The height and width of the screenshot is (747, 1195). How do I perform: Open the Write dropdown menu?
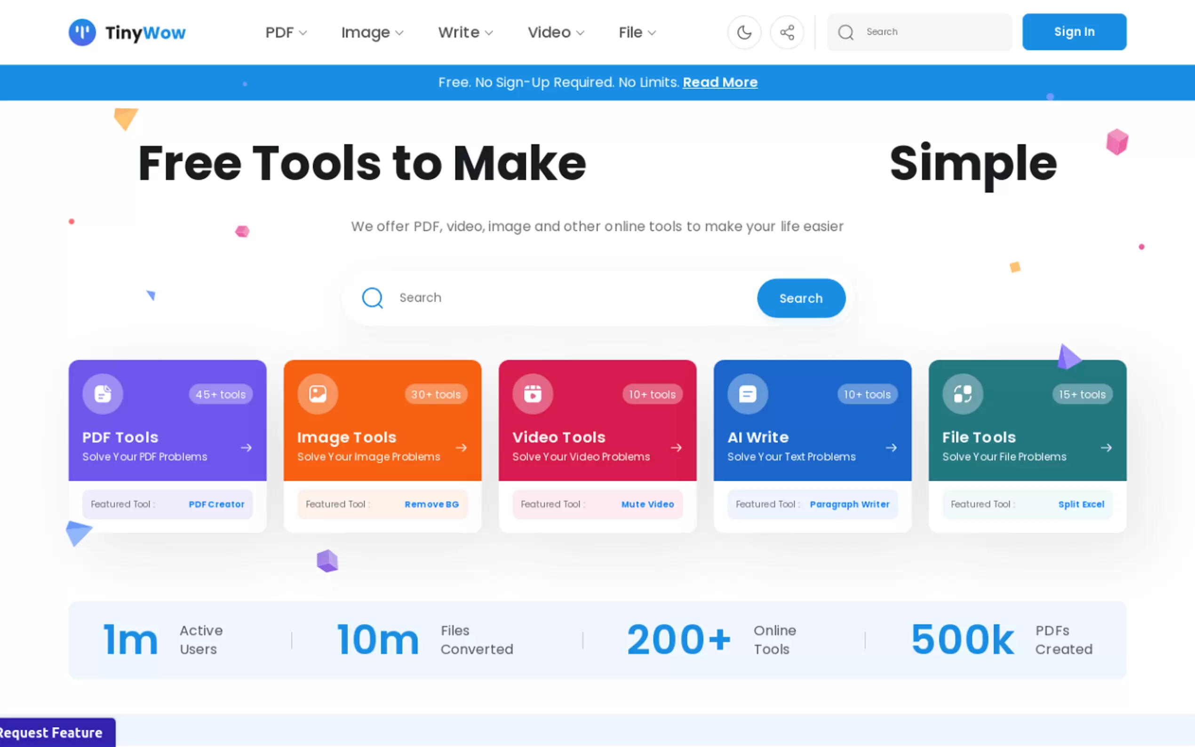click(x=465, y=32)
